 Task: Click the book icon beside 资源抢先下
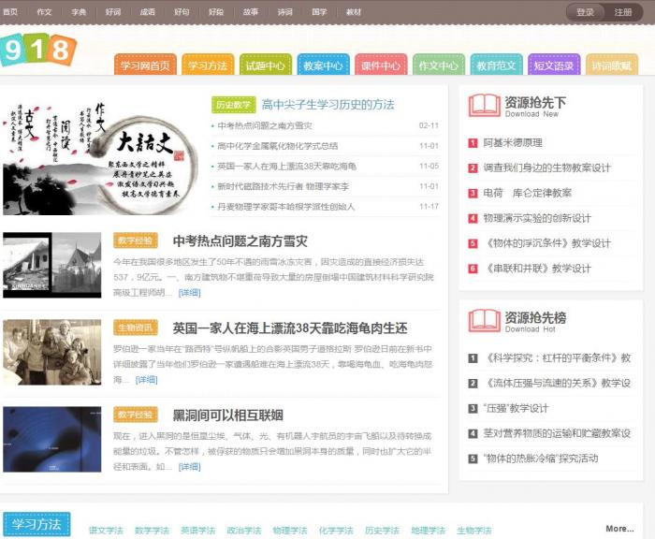[484, 106]
